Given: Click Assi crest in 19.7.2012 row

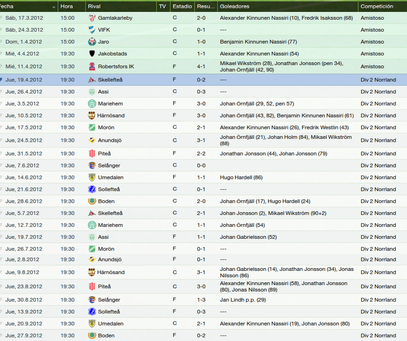Looking at the screenshot, I should click(x=92, y=237).
